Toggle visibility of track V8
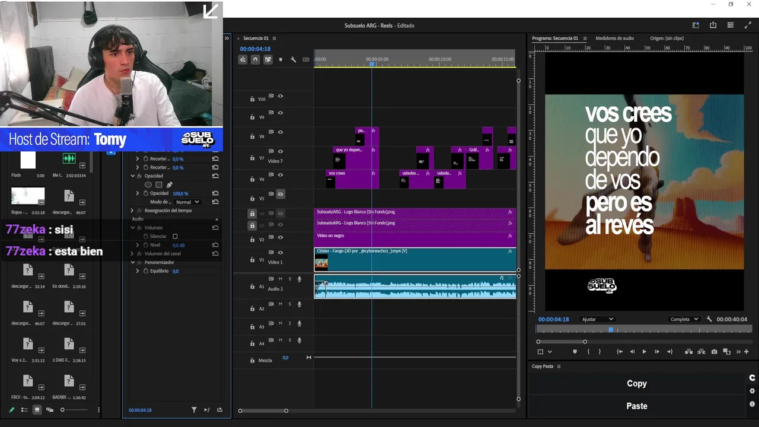759x427 pixels. 280,132
